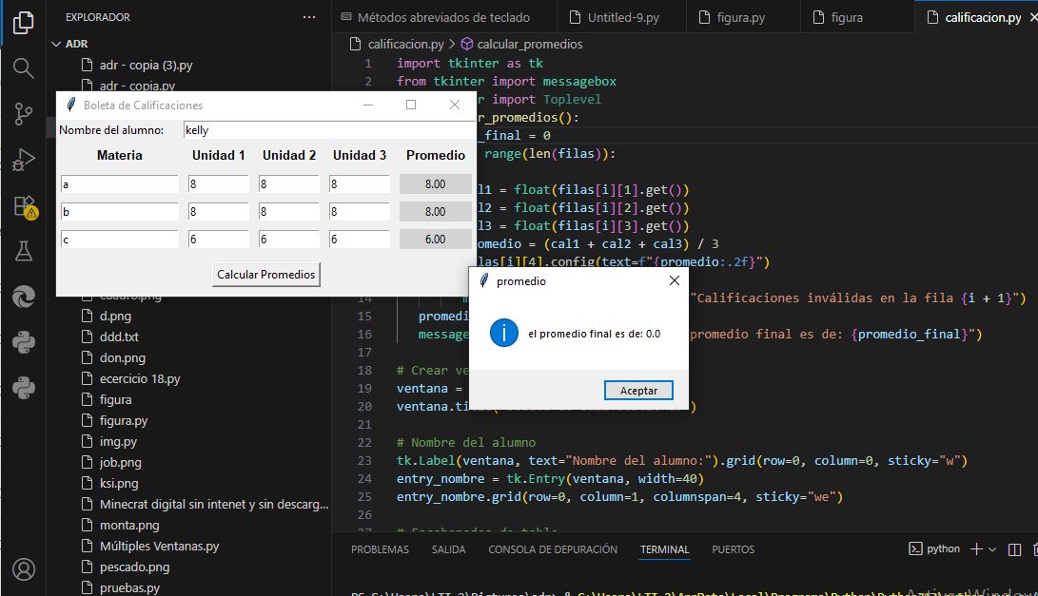Split the terminal panel
Viewport: 1038px width, 596px height.
point(1015,549)
